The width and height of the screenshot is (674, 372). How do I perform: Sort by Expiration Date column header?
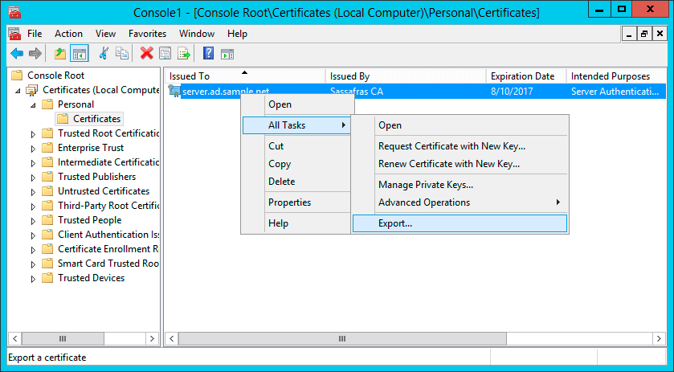pyautogui.click(x=522, y=76)
